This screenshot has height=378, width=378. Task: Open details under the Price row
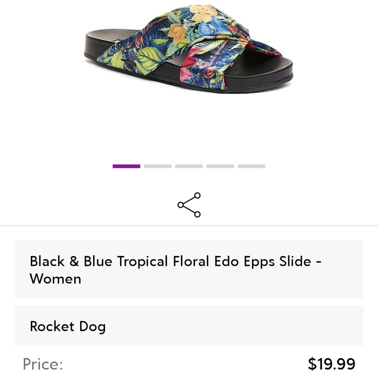pos(189,364)
